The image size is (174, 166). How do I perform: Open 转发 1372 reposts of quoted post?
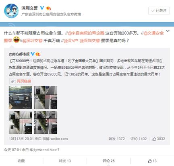click(x=117, y=139)
